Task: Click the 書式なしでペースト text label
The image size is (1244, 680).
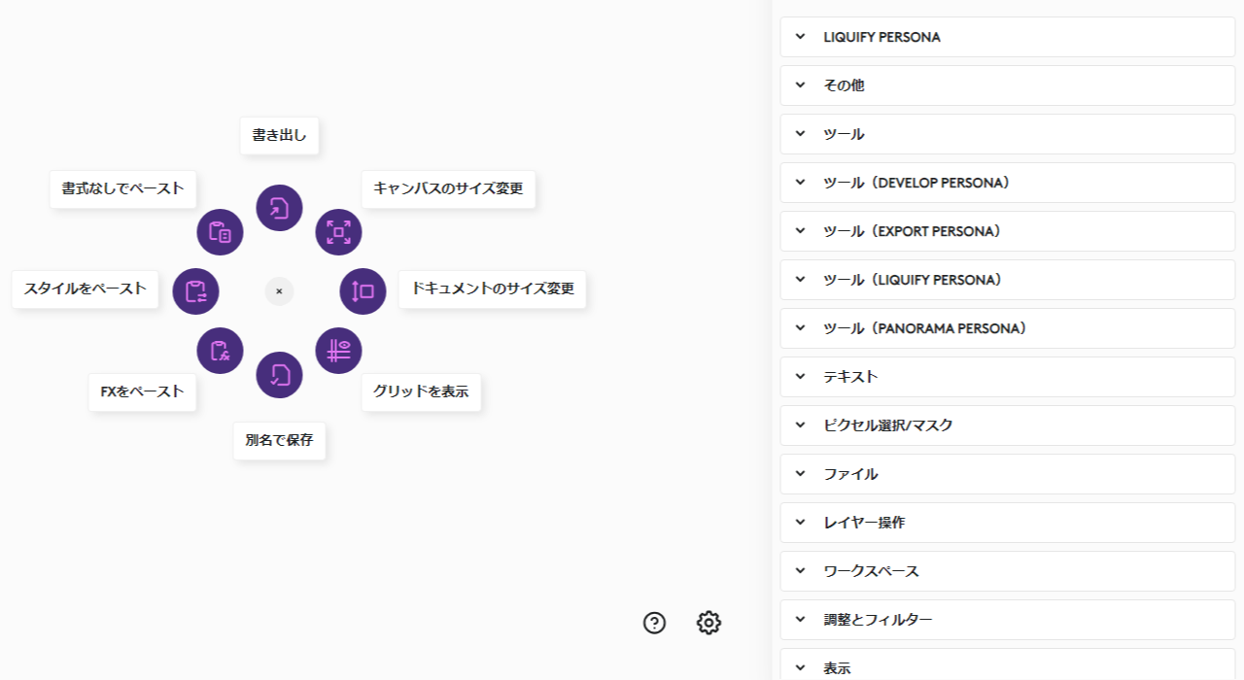Action: point(122,188)
